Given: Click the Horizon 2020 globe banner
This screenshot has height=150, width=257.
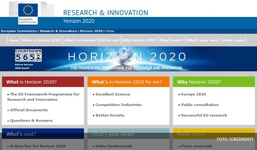Looking at the screenshot, I should [x=126, y=57].
